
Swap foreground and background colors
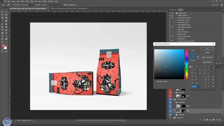(x=6, y=45)
